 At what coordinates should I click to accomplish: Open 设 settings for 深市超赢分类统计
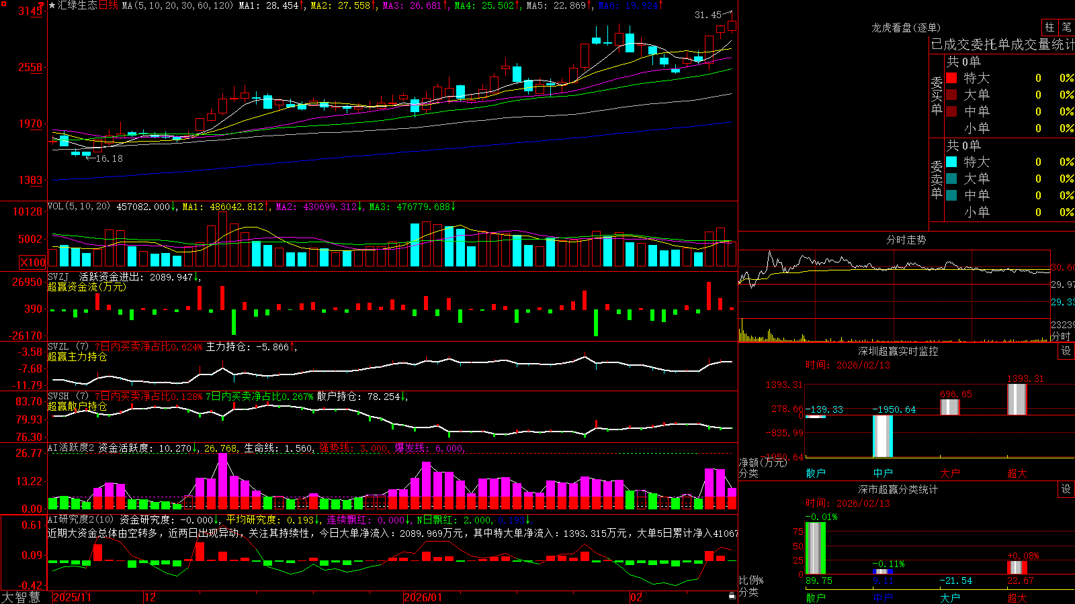pos(1066,489)
